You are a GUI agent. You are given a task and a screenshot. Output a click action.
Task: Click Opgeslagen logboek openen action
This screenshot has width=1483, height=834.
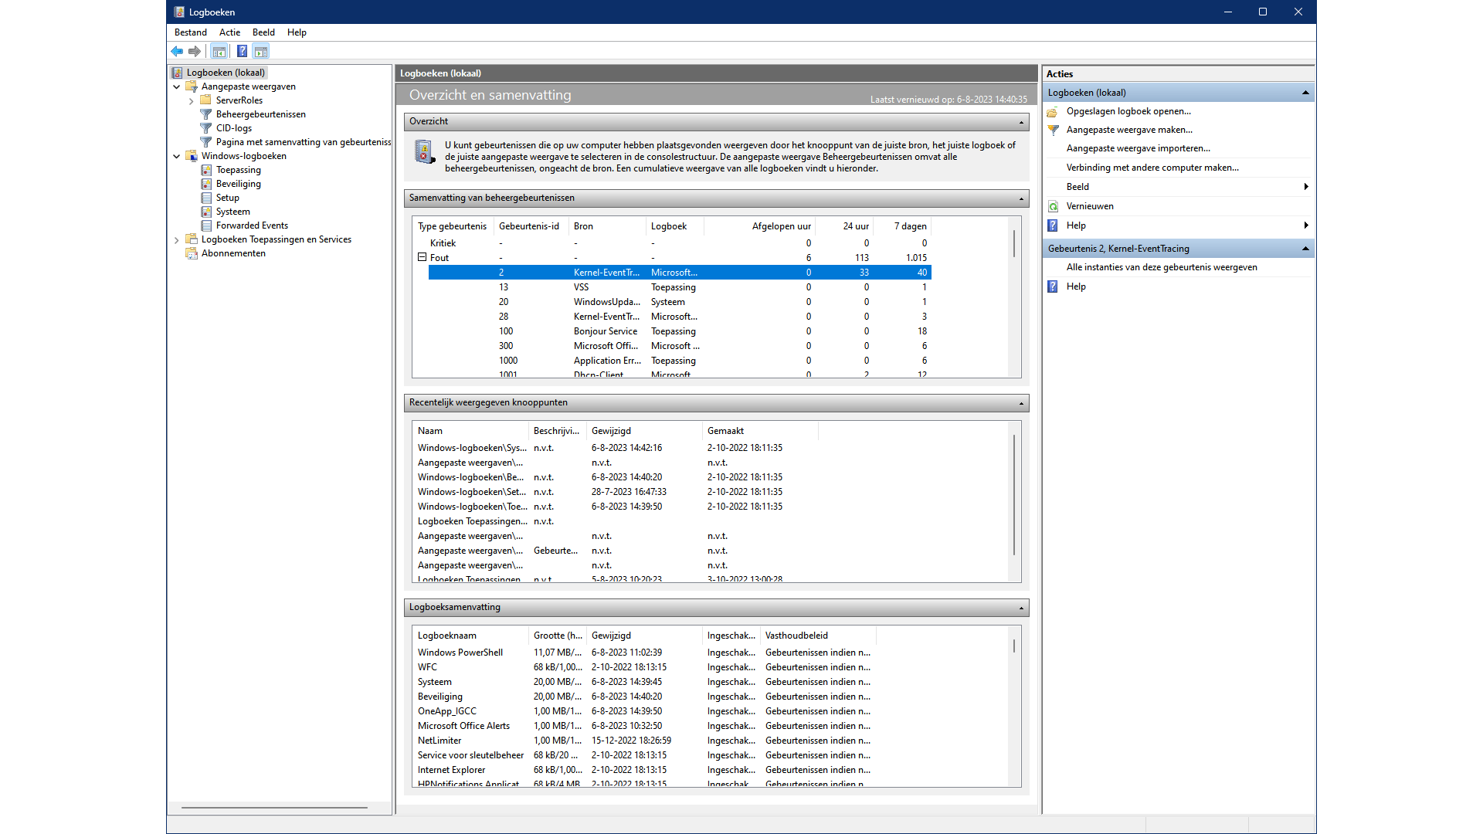tap(1128, 111)
